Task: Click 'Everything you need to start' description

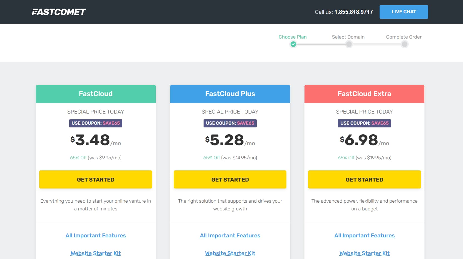Action: click(96, 205)
